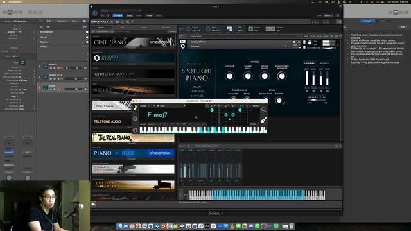411x231 pixels.
Task: Open The Real Piano library tile
Action: pyautogui.click(x=133, y=137)
